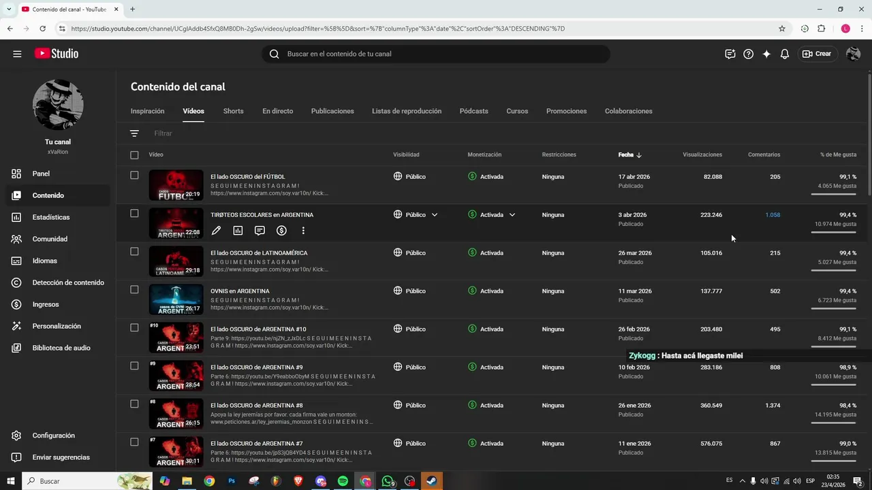Open the sparkle AI assistant icon

(766, 54)
